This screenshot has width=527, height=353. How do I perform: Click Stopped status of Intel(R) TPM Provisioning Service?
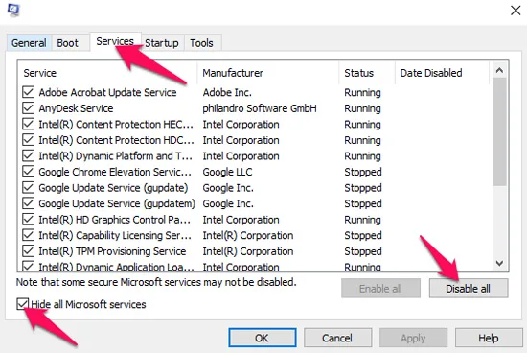point(363,251)
